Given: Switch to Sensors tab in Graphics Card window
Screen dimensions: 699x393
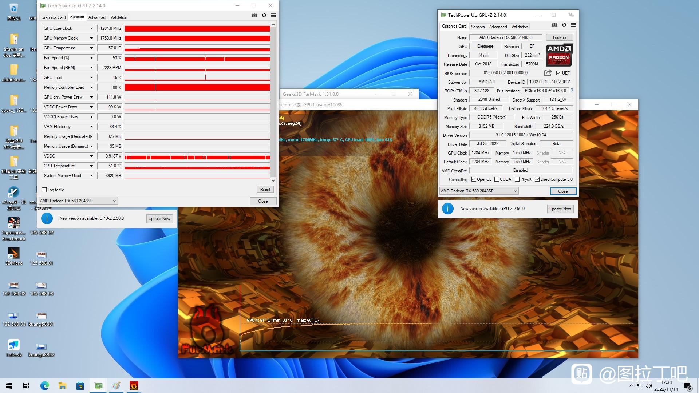Looking at the screenshot, I should click(478, 27).
